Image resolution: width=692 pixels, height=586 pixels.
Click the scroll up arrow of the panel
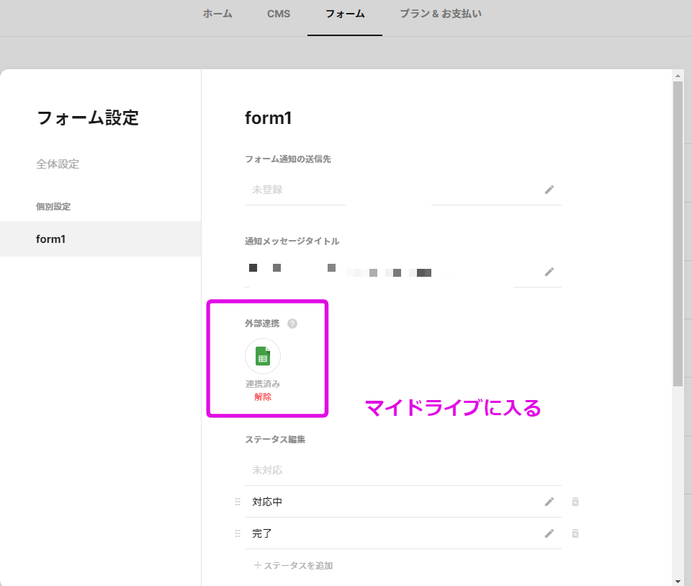(x=678, y=76)
